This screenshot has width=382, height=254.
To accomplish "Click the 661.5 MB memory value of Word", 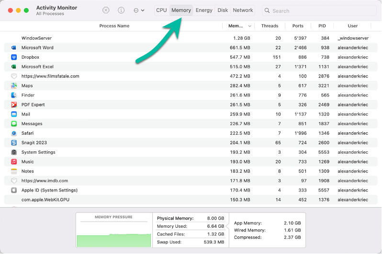I will [240, 48].
